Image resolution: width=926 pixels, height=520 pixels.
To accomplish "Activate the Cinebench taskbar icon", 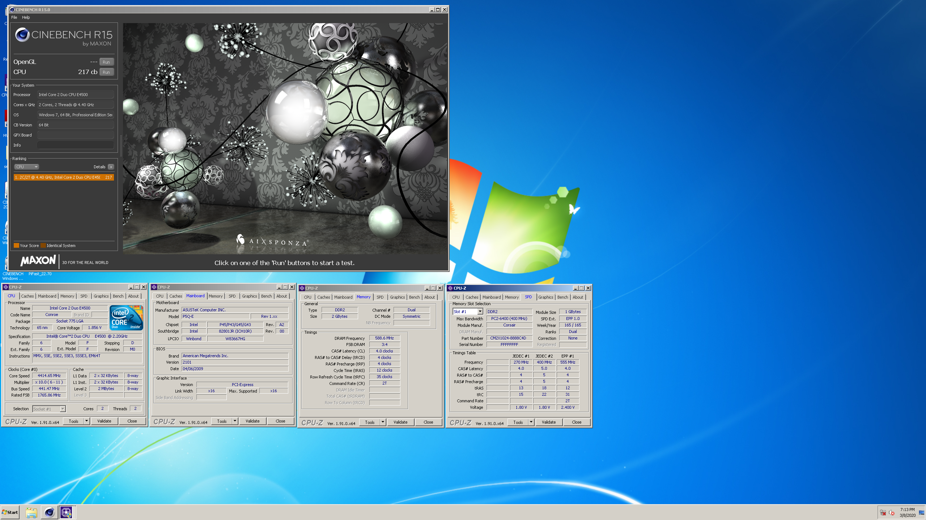I will (49, 512).
